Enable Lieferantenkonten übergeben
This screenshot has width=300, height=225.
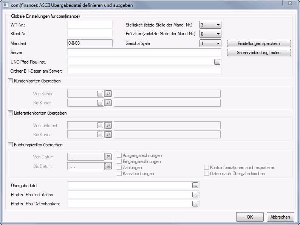coord(10,113)
